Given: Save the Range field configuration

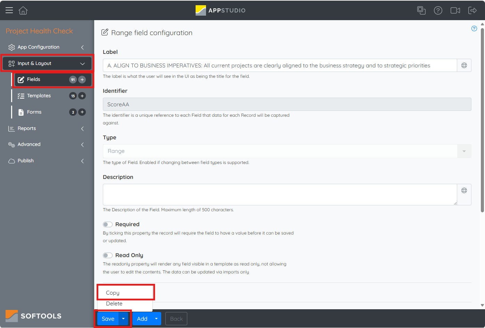Looking at the screenshot, I should 108,319.
